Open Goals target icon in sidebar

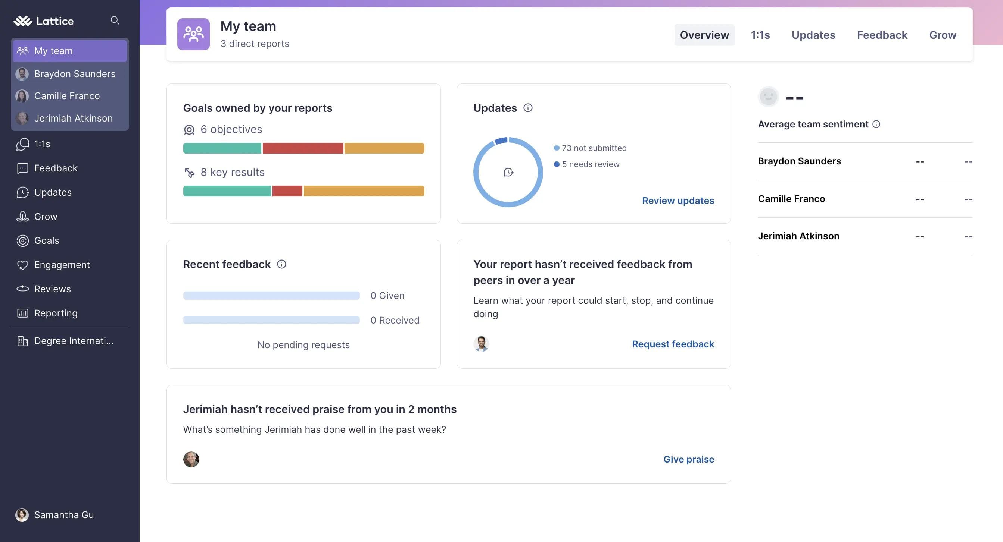(x=22, y=241)
